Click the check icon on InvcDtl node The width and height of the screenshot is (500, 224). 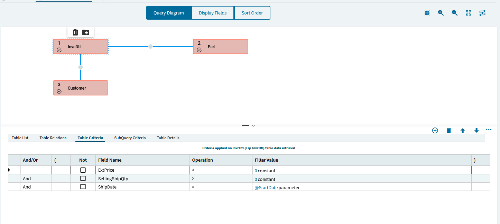click(x=59, y=50)
